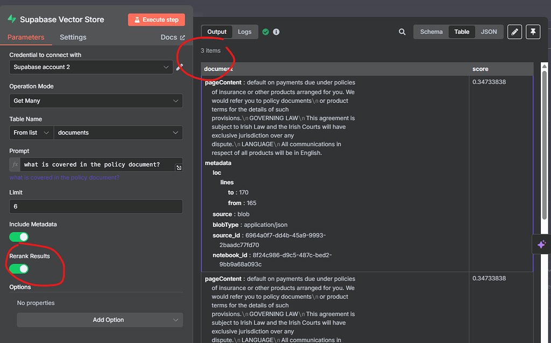The width and height of the screenshot is (551, 343).
Task: Open the AI assistant sparkle icon
Action: (541, 244)
